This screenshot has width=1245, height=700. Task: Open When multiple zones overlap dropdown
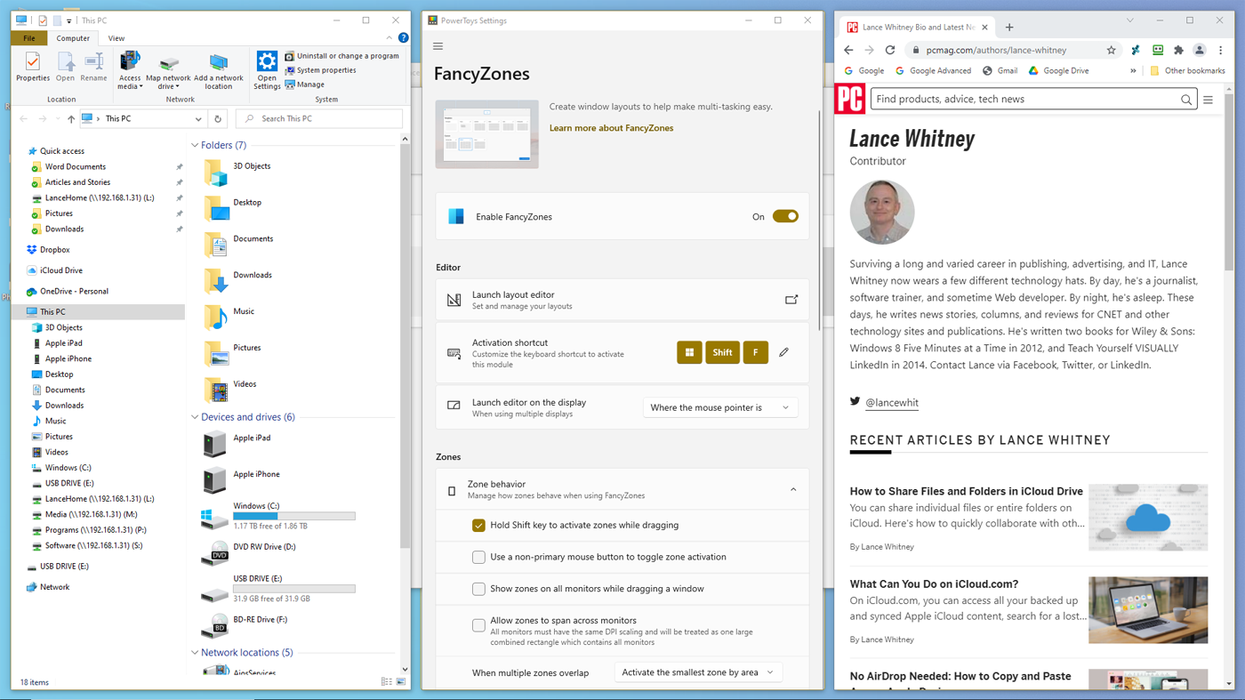(698, 672)
